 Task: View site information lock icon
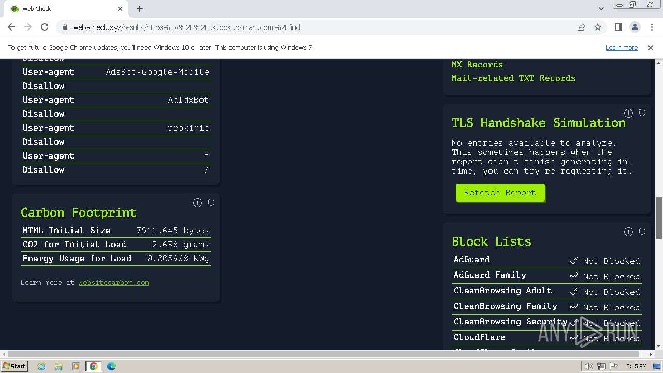coord(65,27)
